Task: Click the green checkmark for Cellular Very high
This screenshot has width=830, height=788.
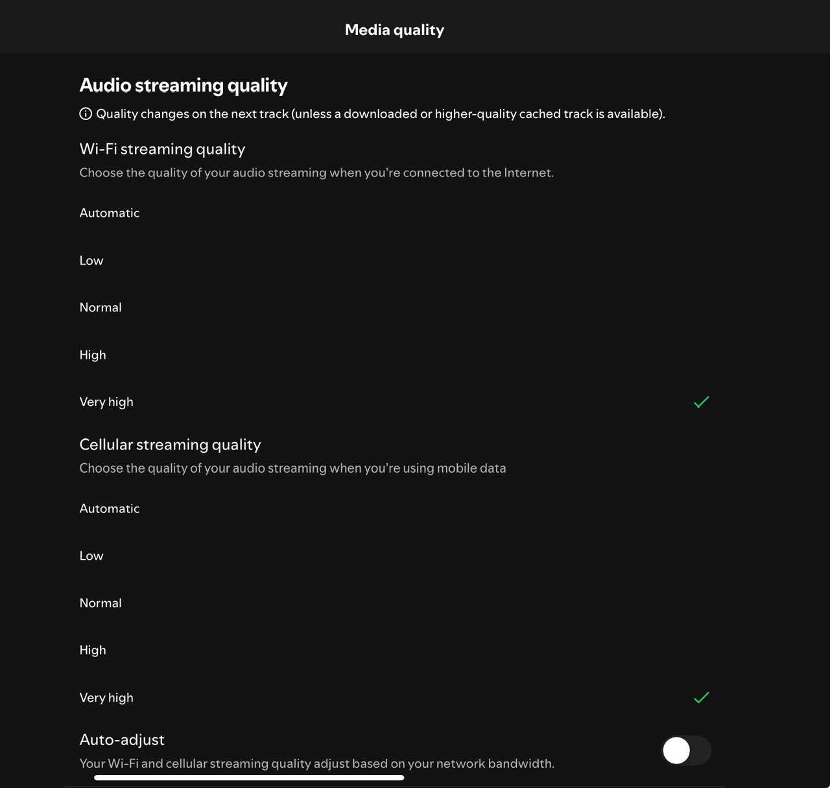Action: [x=701, y=698]
